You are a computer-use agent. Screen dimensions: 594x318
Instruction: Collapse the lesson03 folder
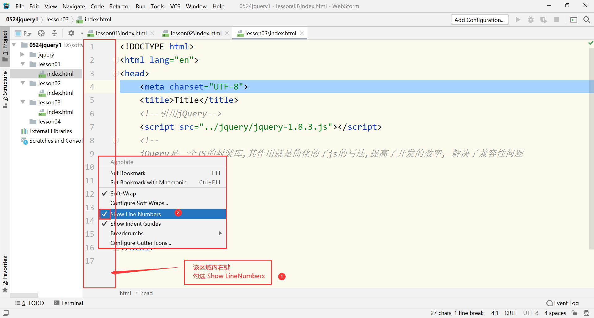[x=23, y=102]
